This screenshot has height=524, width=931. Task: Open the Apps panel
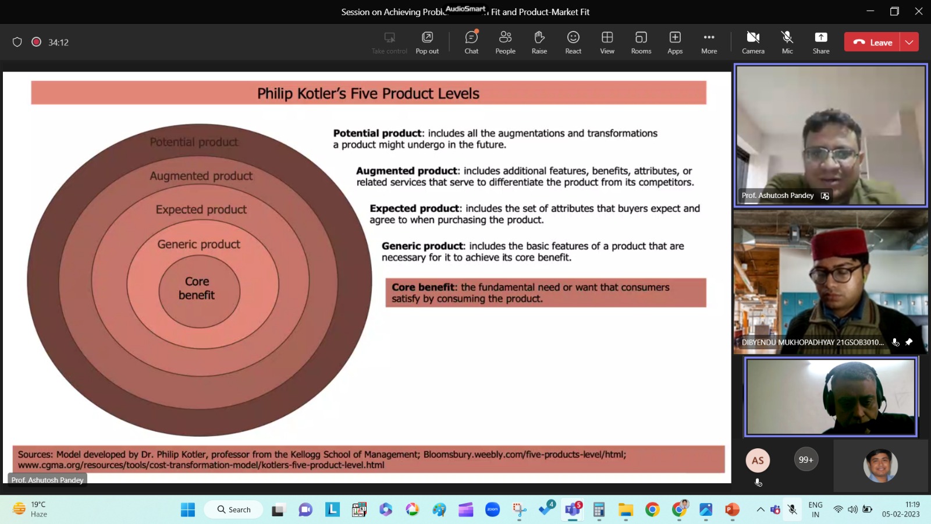click(675, 43)
